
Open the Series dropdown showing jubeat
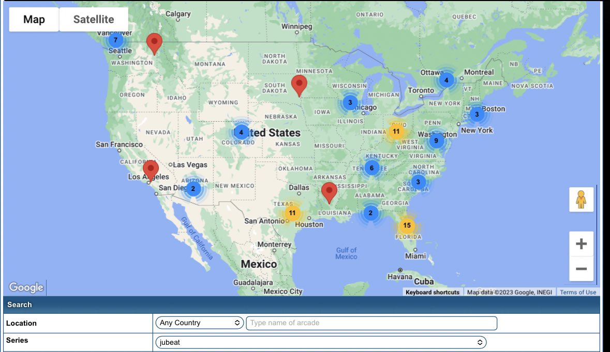[321, 342]
